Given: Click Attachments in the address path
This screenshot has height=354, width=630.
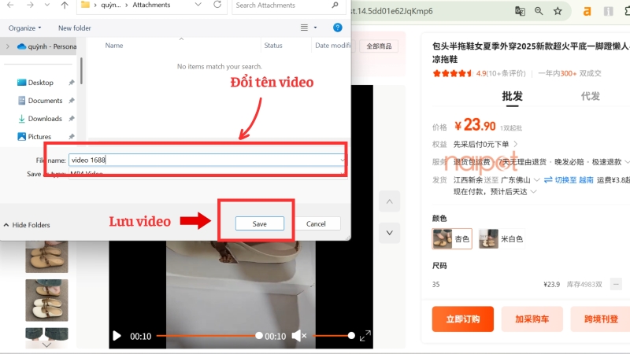Looking at the screenshot, I should (151, 5).
